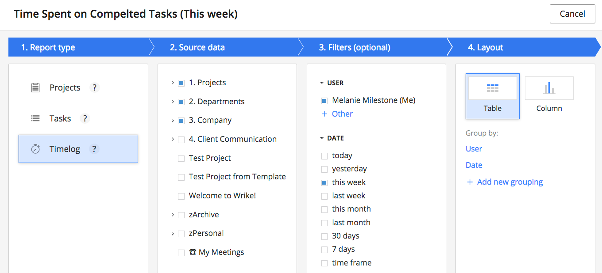602x273 pixels.
Task: Click the Tasks list icon
Action: [35, 118]
